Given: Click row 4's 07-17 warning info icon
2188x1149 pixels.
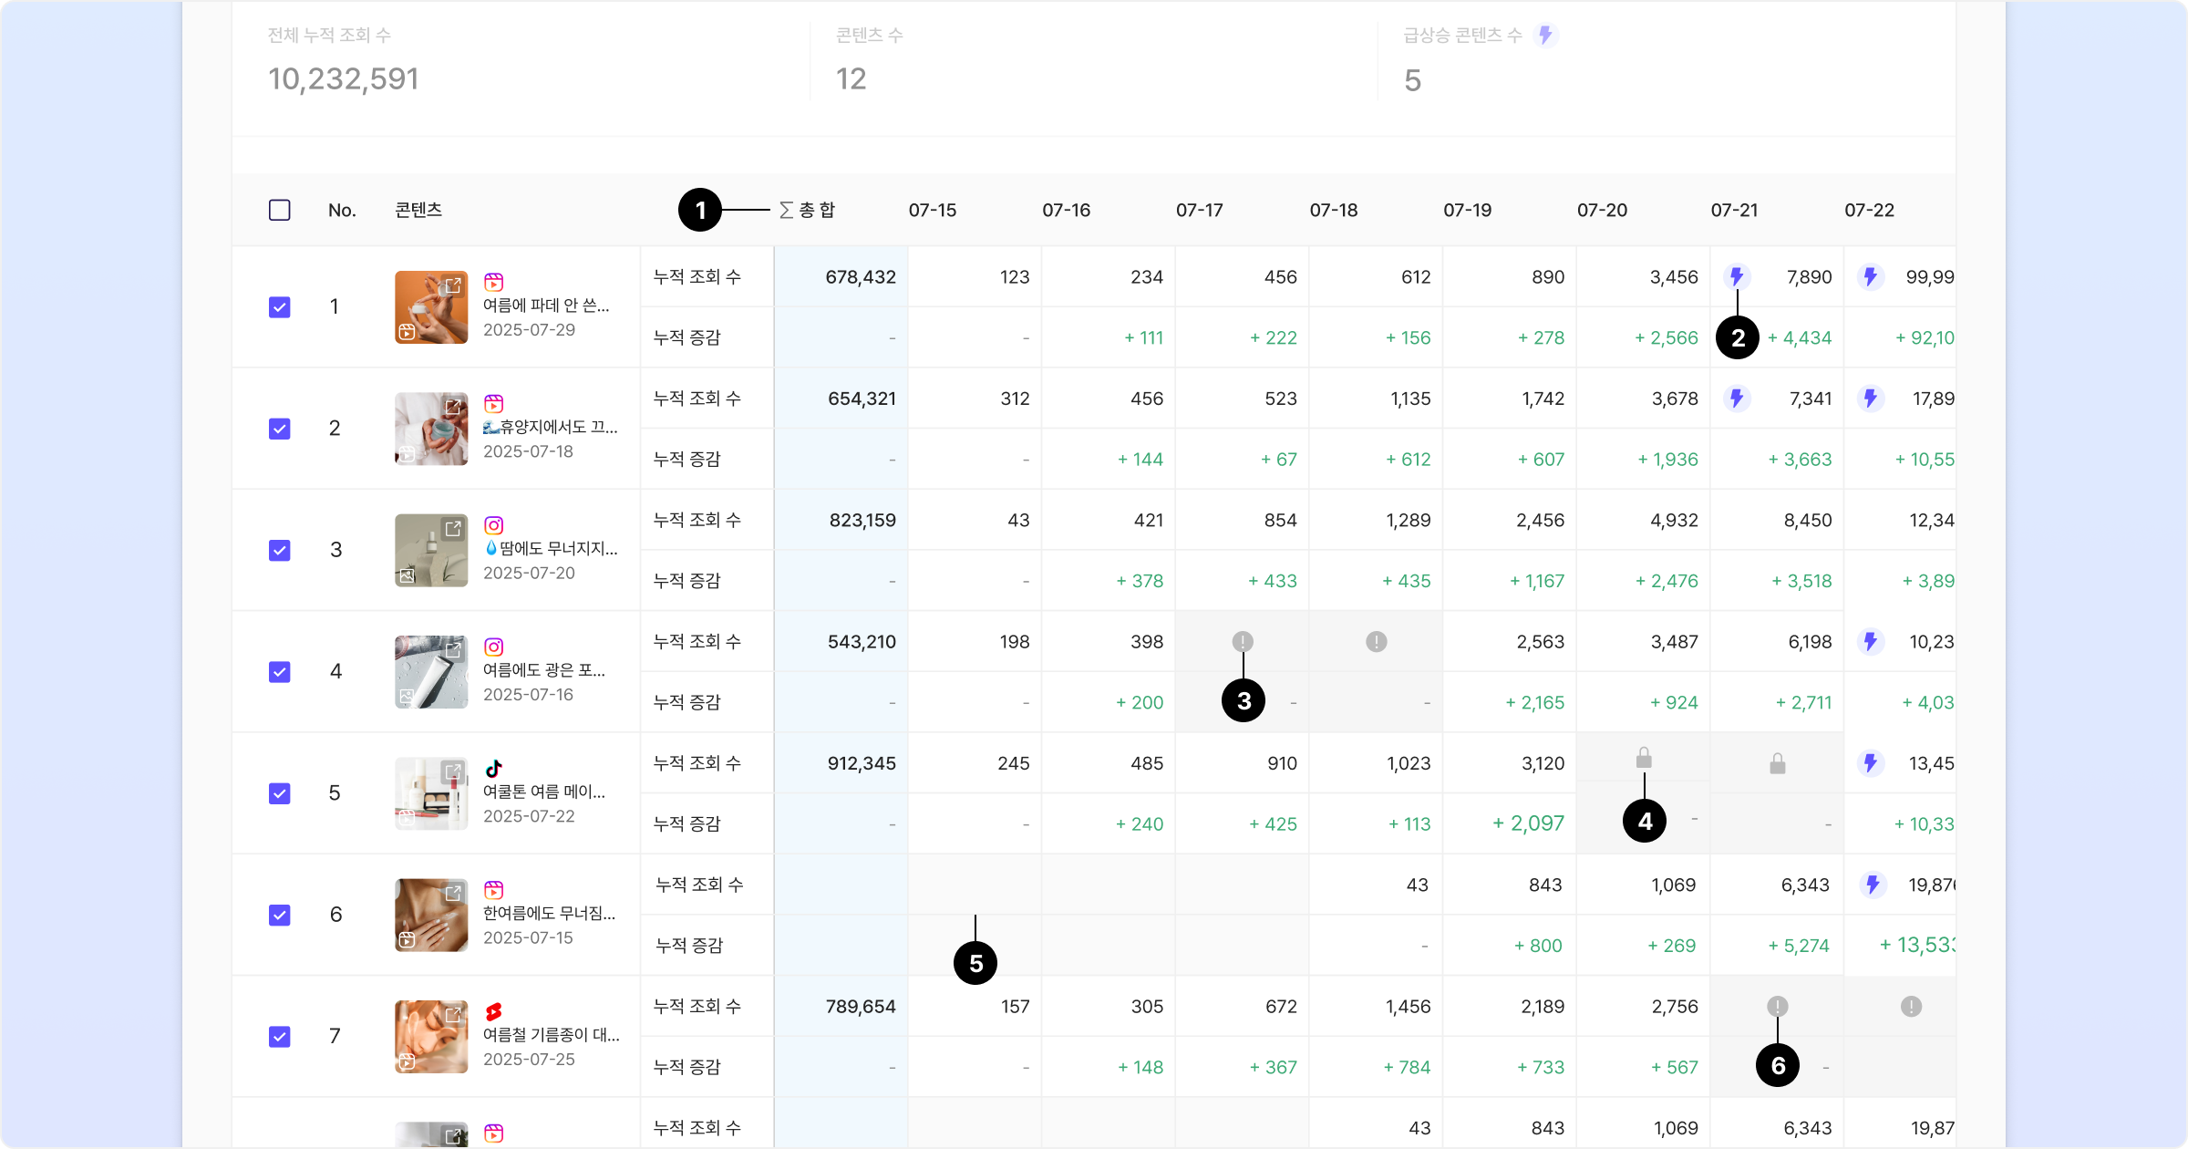Looking at the screenshot, I should coord(1243,641).
